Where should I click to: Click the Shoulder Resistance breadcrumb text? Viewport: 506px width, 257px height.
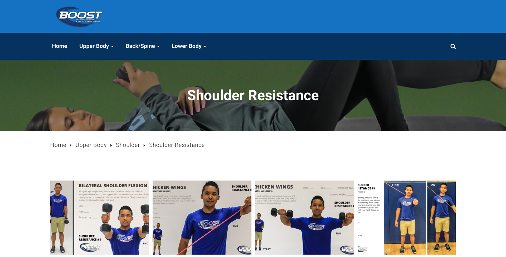(177, 145)
